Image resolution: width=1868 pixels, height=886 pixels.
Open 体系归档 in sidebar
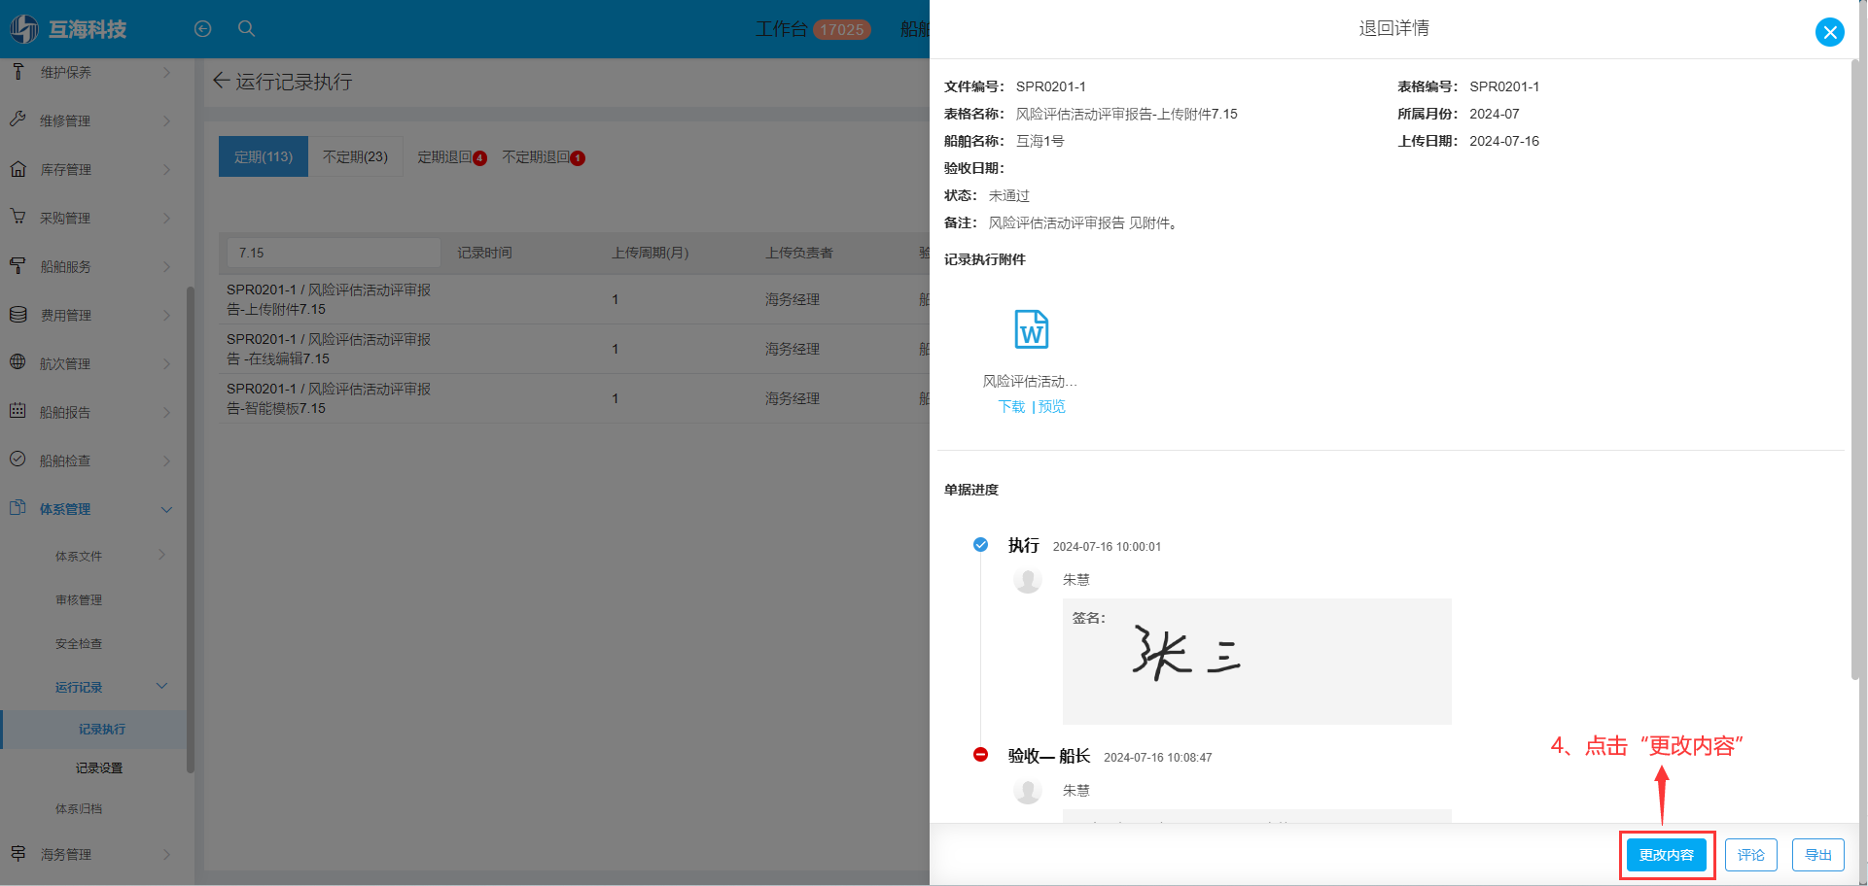coord(79,808)
